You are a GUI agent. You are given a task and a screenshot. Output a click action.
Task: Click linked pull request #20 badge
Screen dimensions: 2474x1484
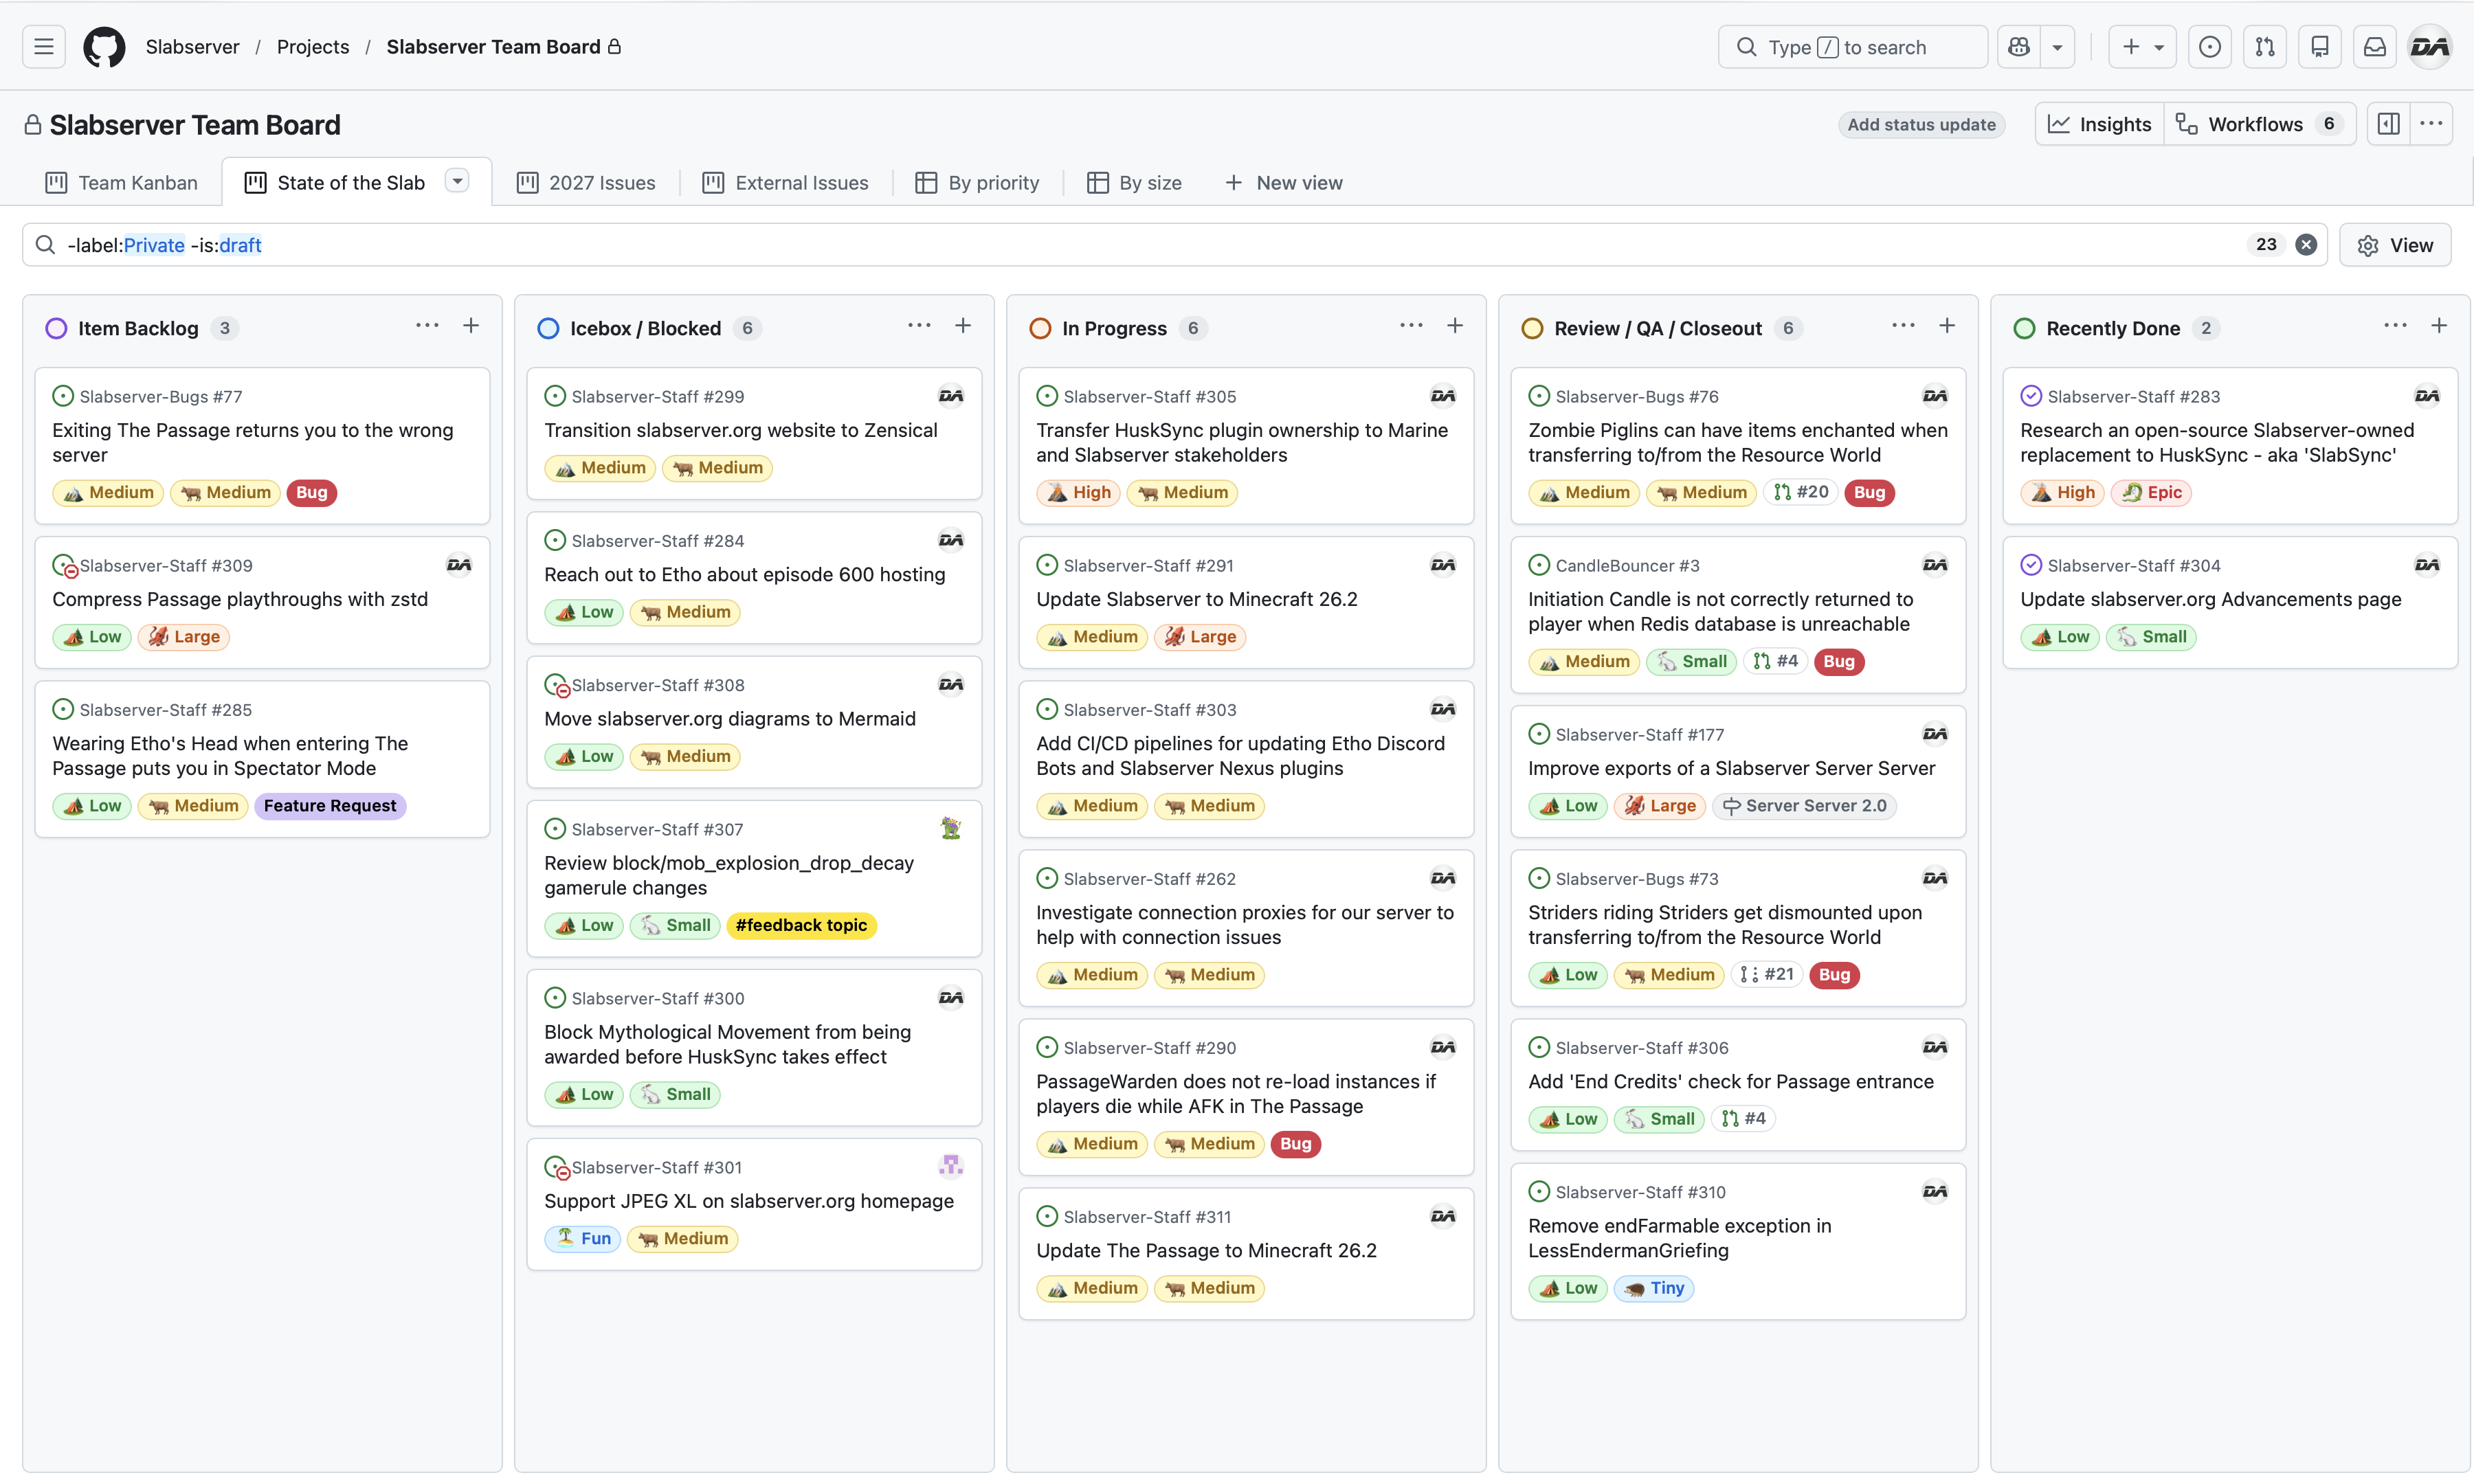[1801, 492]
